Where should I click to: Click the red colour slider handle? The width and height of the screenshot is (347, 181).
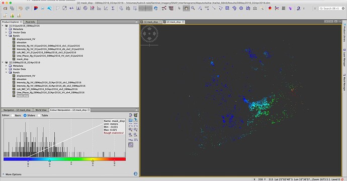pos(114,160)
